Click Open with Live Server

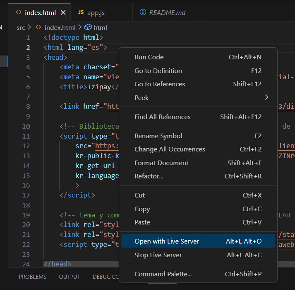click(167, 241)
